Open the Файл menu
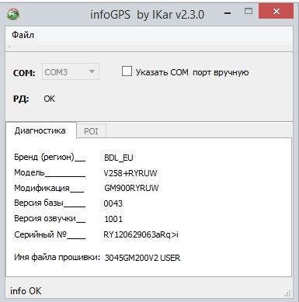This screenshot has height=302, width=299. [23, 35]
